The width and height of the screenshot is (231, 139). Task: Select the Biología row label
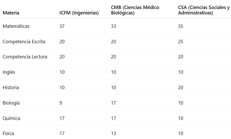[11, 103]
